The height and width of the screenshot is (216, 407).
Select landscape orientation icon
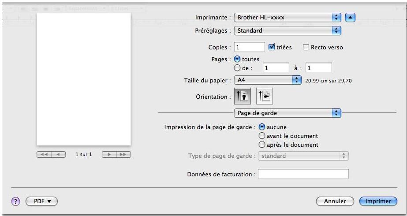265,96
